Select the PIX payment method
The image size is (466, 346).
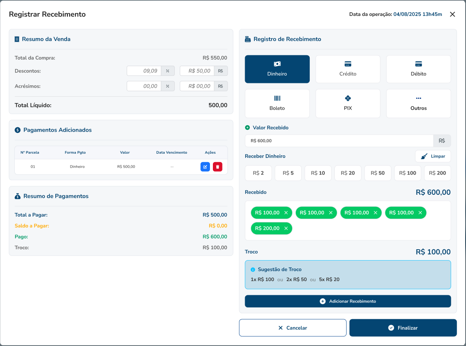pos(347,103)
